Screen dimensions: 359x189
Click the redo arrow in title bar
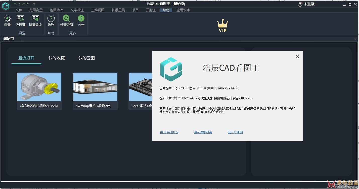coord(24,4)
